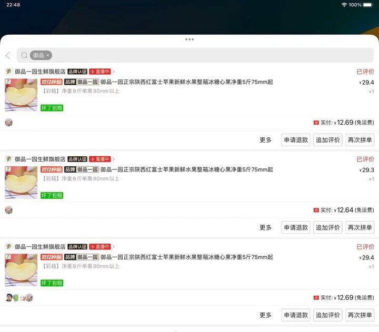
Task: Tap 再次拼单 on the third order
Action: tap(360, 315)
